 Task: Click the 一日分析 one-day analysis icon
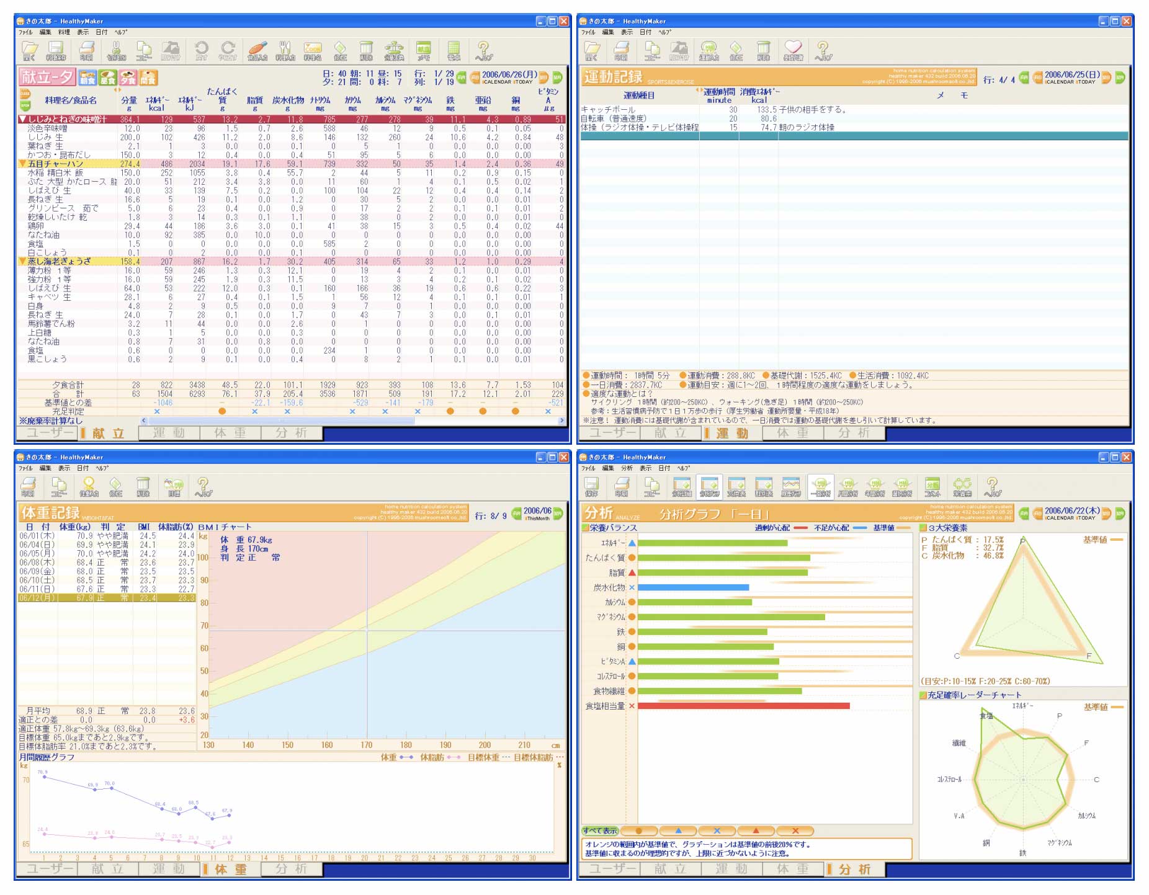click(x=821, y=486)
